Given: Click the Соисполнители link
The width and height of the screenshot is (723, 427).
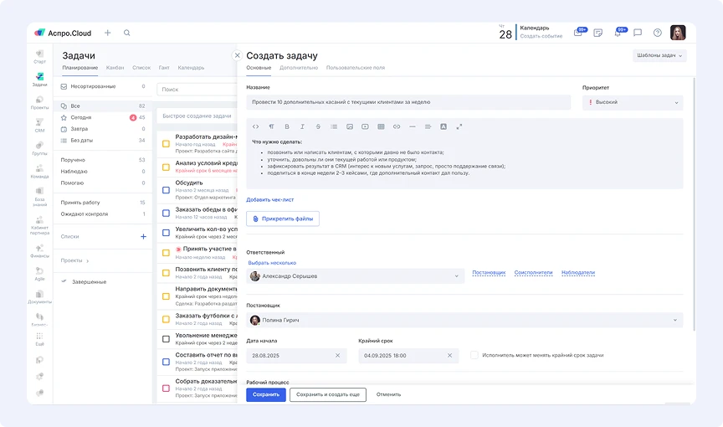Looking at the screenshot, I should [534, 272].
